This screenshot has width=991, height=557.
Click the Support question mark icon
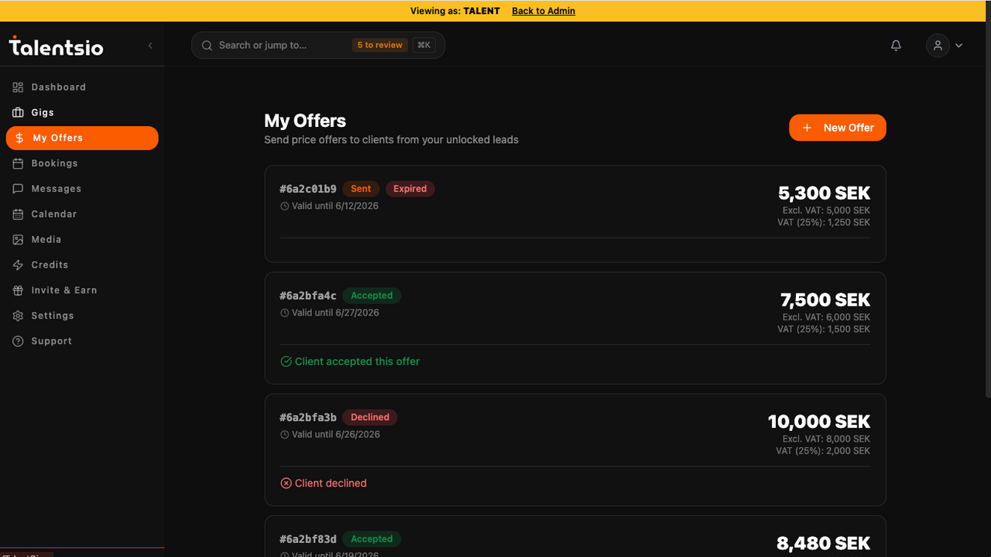pos(18,341)
